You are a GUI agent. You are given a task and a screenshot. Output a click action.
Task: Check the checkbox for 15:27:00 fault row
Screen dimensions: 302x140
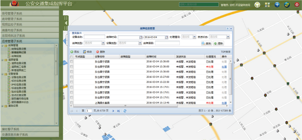coord(71,77)
